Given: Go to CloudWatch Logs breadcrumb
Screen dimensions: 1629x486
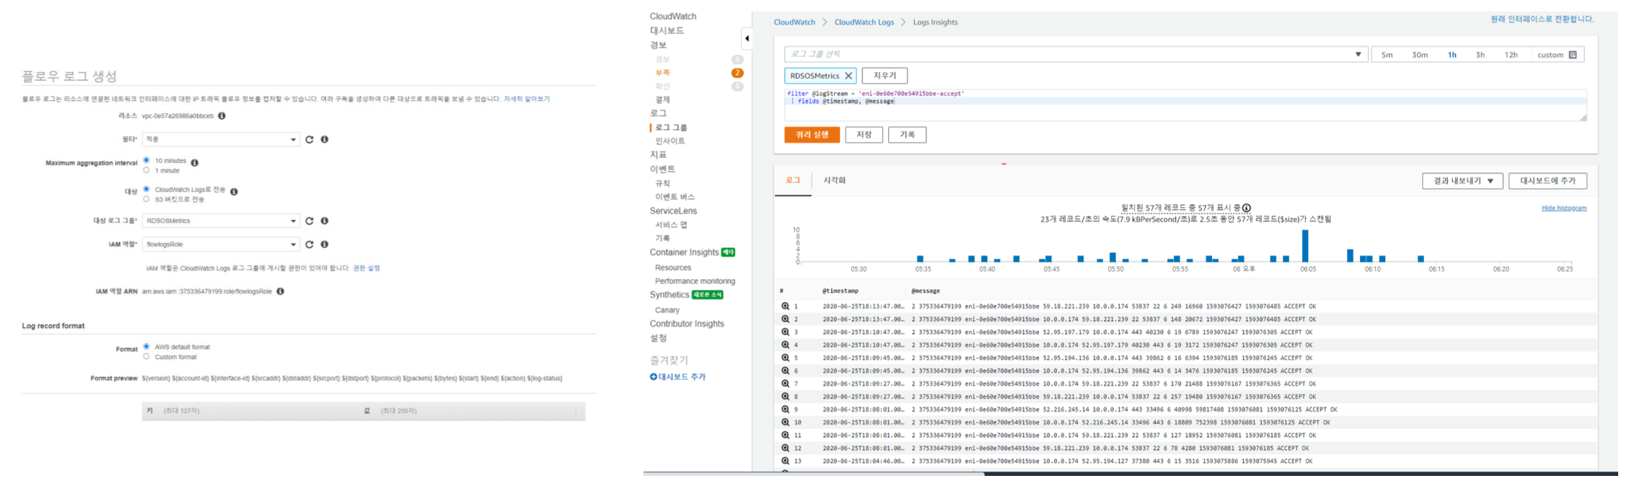Looking at the screenshot, I should click(x=864, y=22).
